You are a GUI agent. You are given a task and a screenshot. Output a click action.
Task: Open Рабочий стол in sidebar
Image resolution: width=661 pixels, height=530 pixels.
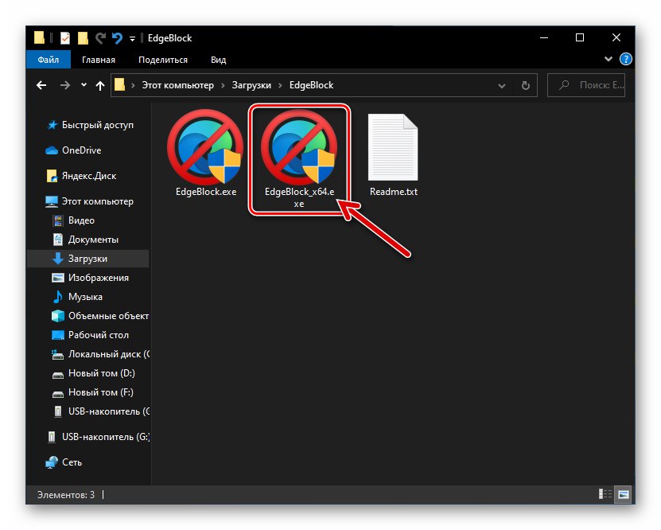point(90,335)
